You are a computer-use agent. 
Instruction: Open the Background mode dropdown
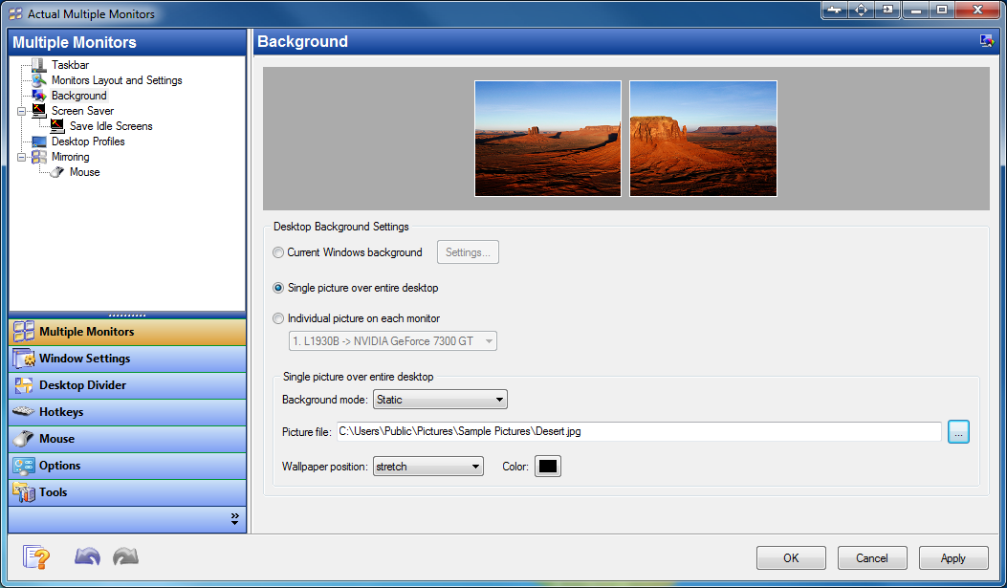(x=440, y=400)
